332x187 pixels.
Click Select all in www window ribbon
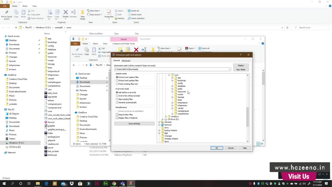coord(133,11)
